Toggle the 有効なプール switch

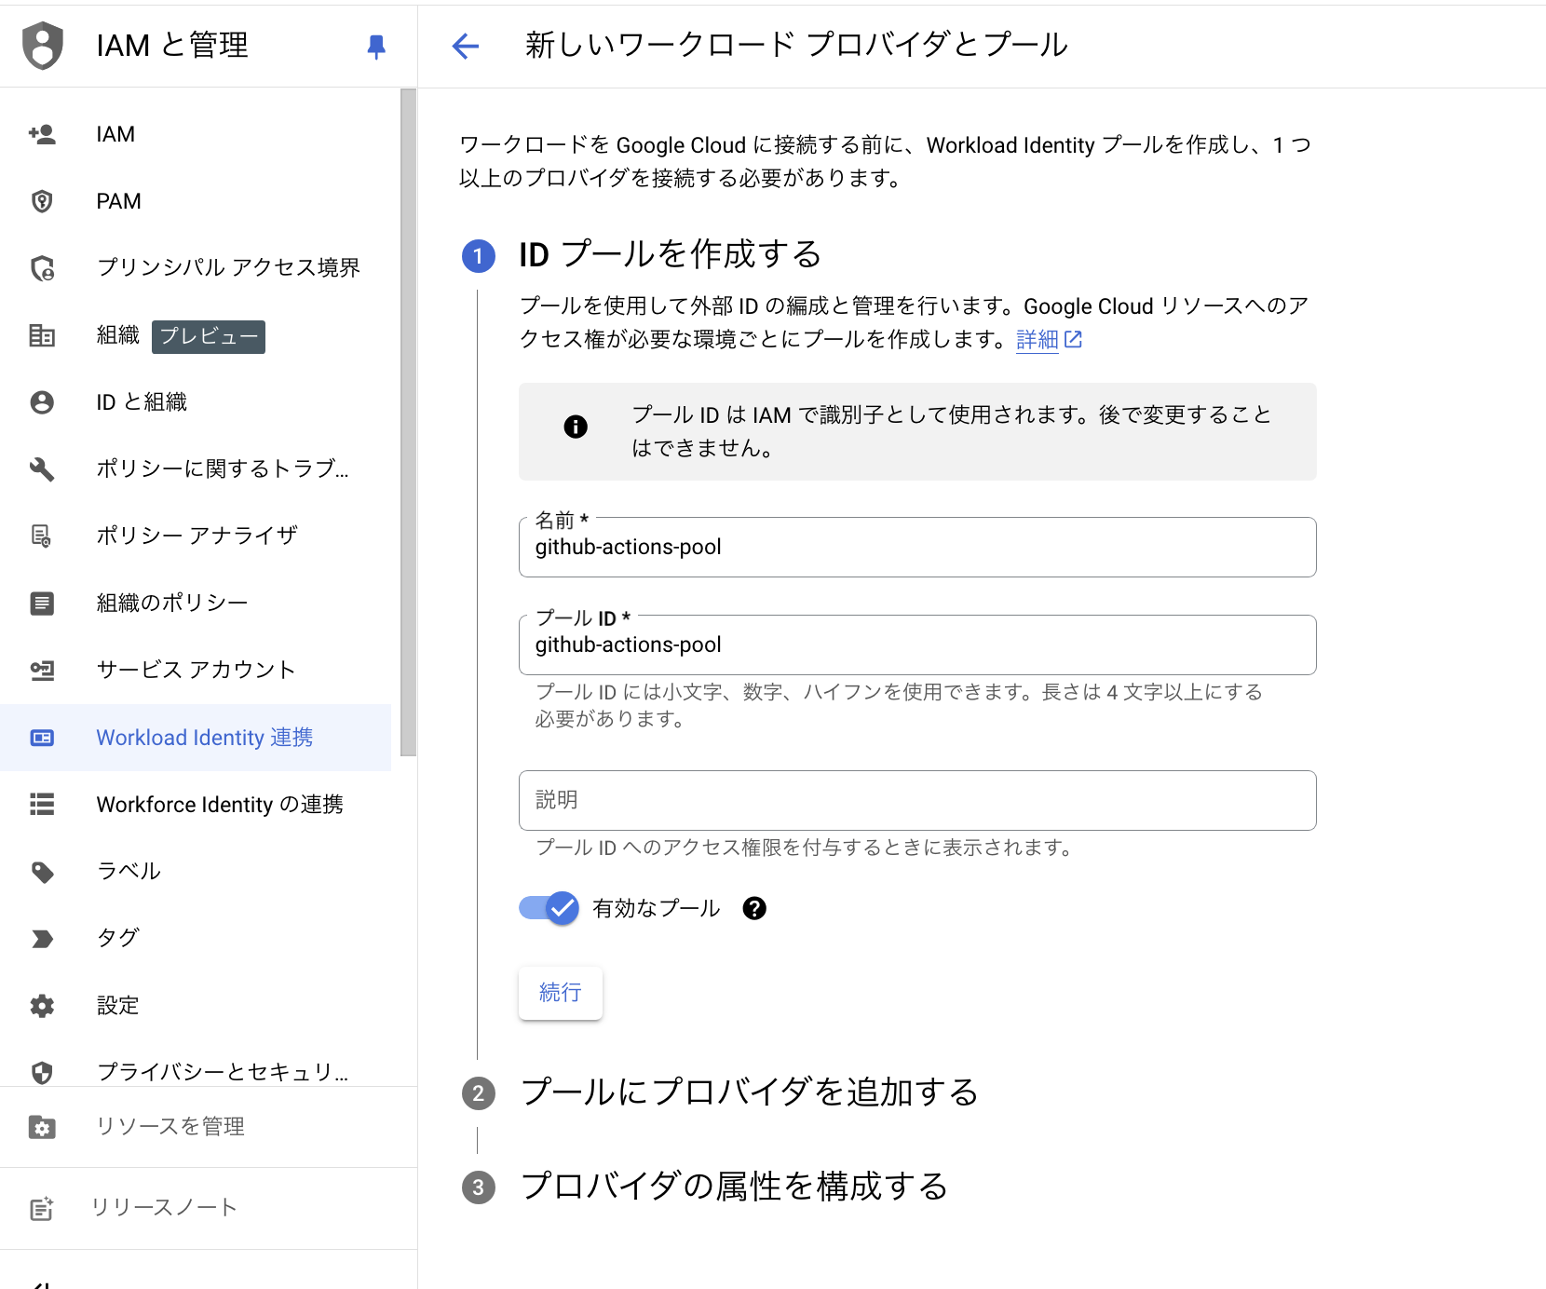click(x=549, y=908)
